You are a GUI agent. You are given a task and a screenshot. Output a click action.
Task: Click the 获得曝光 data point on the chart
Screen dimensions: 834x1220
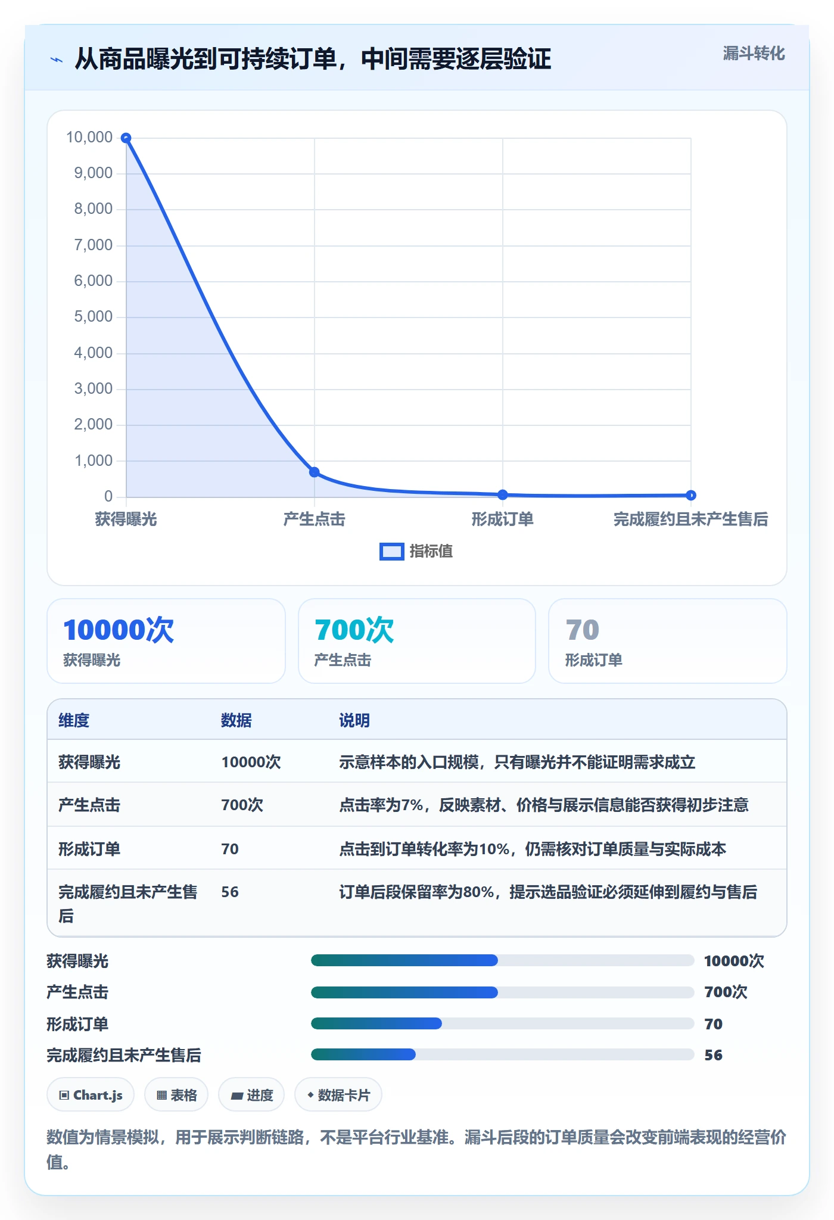click(126, 138)
